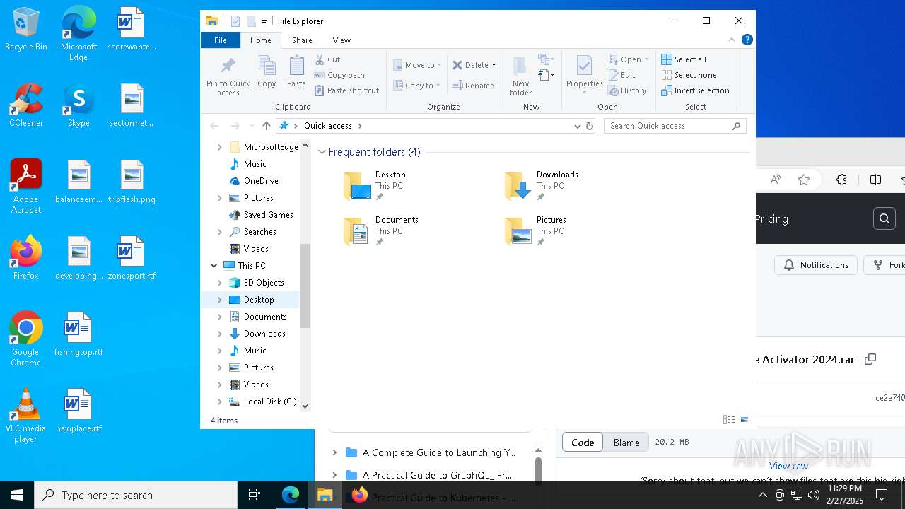Click Invert selection in ribbon
905x509 pixels.
click(695, 90)
